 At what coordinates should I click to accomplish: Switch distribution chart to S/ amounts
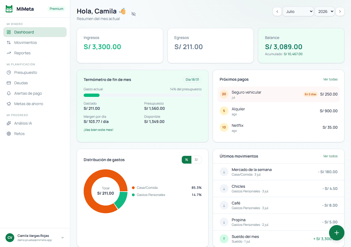pyautogui.click(x=196, y=160)
